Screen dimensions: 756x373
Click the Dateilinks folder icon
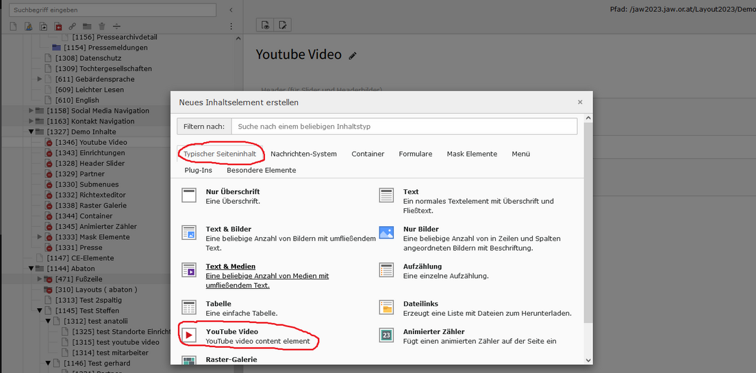coord(386,307)
